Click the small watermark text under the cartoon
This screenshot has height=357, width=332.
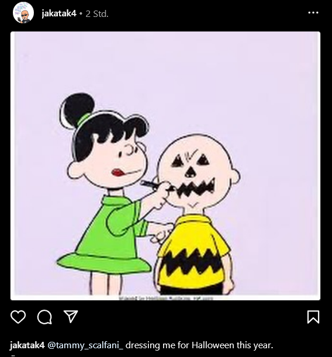[166, 298]
